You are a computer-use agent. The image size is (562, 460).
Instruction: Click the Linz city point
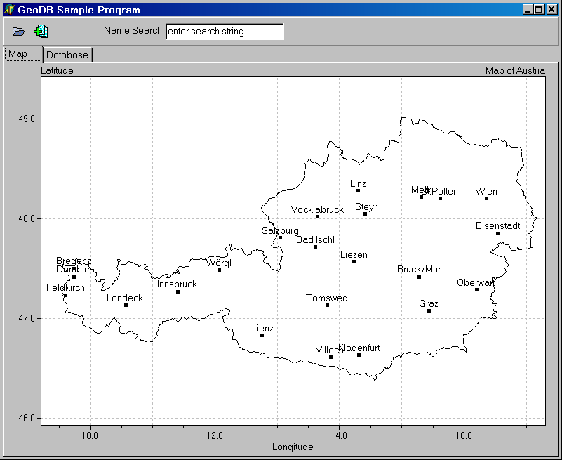358,190
